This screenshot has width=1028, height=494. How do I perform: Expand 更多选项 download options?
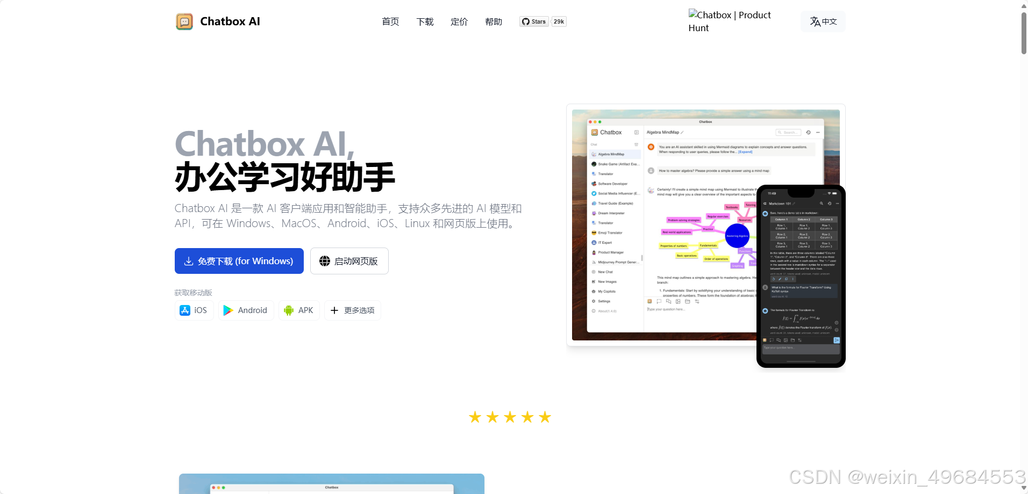(x=353, y=310)
